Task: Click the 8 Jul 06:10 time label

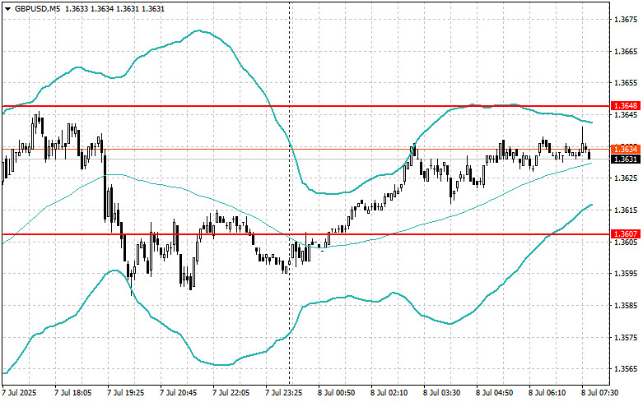Action: tap(547, 393)
